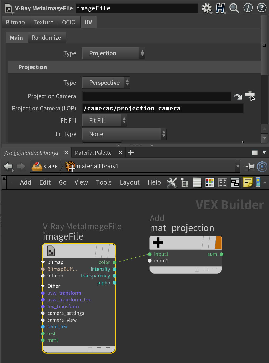
Task: Navigate back in network history
Action: tap(8, 167)
